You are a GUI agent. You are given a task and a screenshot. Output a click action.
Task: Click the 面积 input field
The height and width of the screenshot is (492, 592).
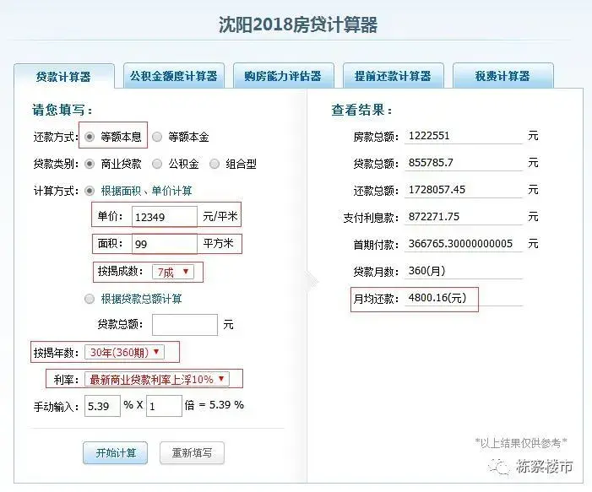click(164, 244)
